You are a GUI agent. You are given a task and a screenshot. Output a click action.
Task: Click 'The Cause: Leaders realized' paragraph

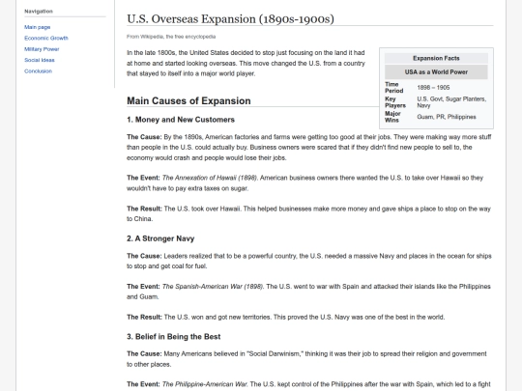coord(309,261)
